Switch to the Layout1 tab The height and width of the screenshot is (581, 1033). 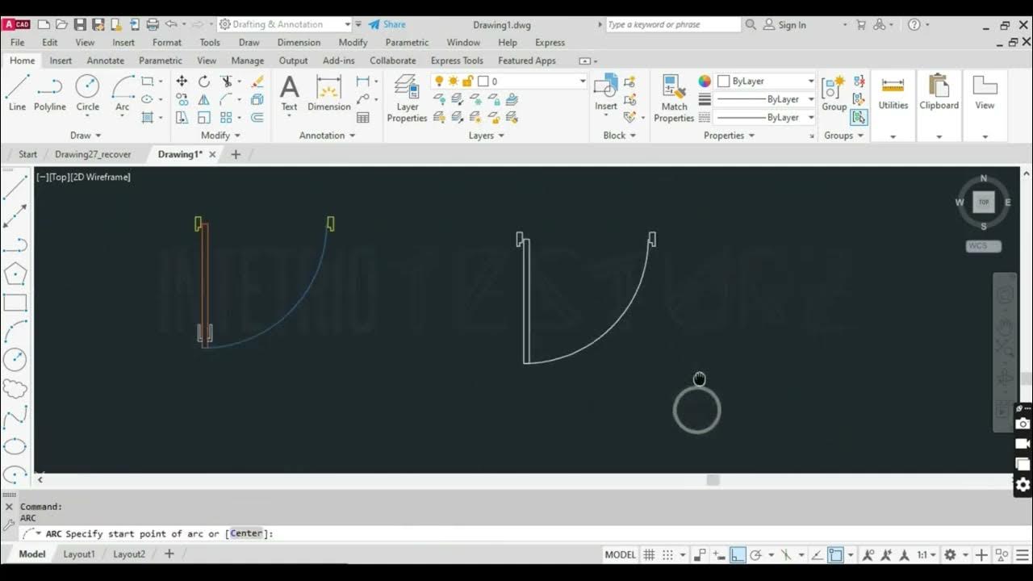(x=79, y=554)
